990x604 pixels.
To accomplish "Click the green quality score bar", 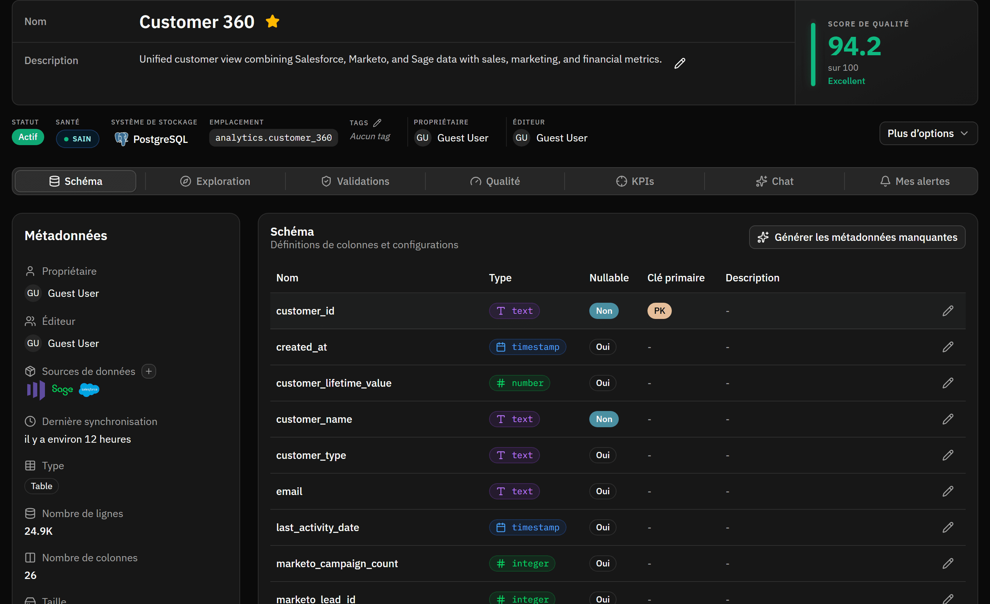I will 813,54.
